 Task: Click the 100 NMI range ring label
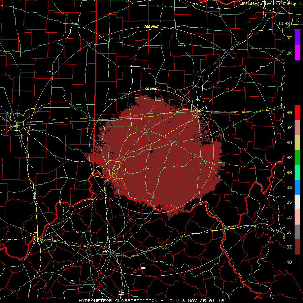[151, 27]
